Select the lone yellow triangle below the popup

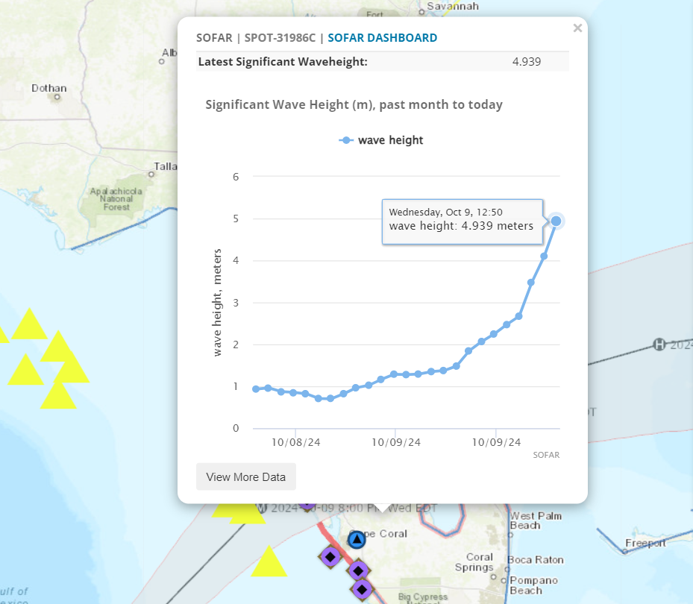(269, 563)
